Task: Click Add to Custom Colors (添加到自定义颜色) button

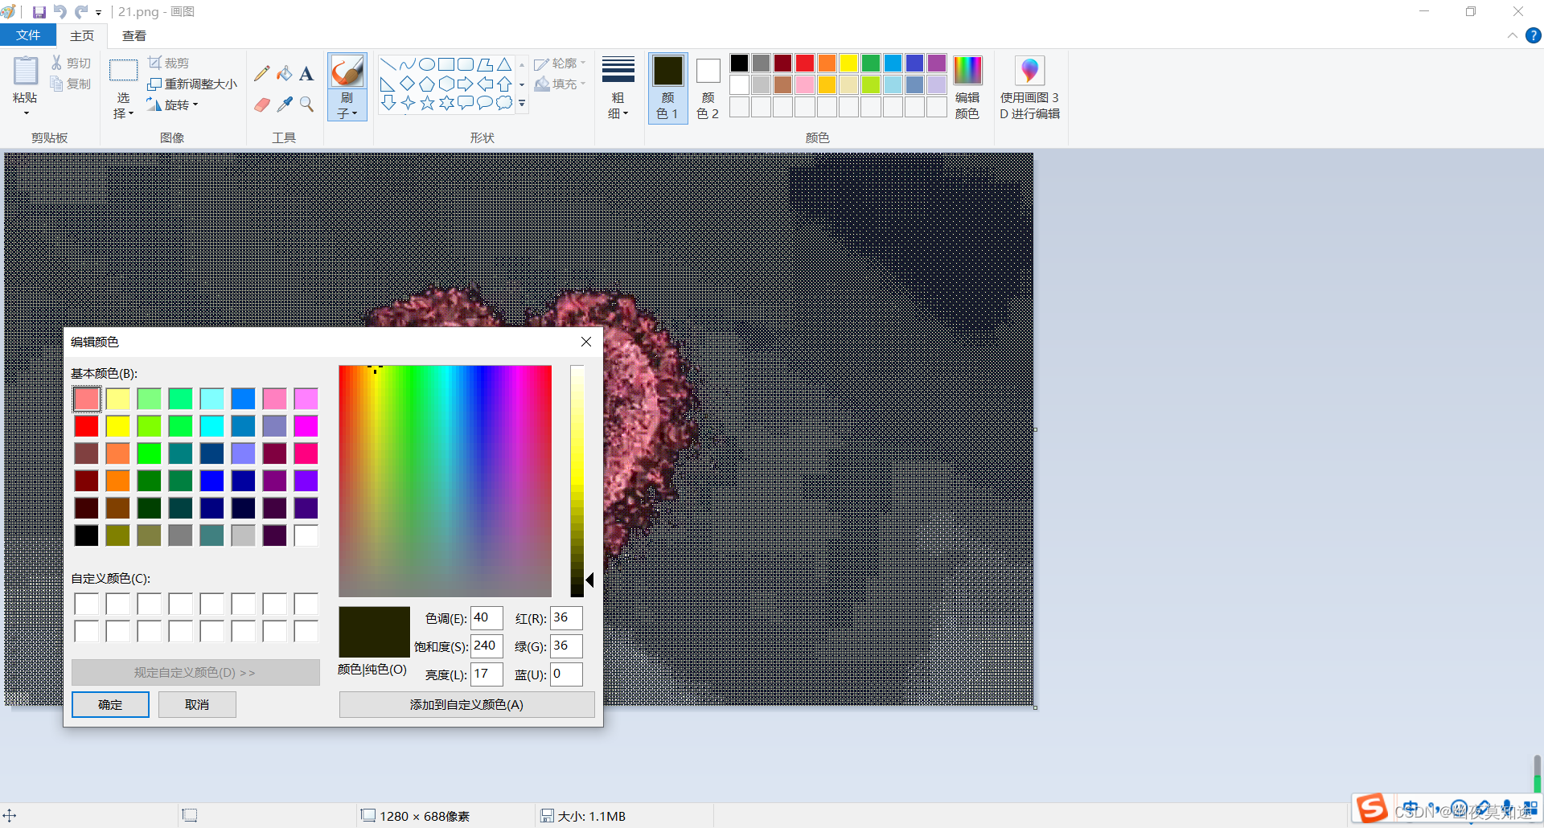Action: pos(466,704)
